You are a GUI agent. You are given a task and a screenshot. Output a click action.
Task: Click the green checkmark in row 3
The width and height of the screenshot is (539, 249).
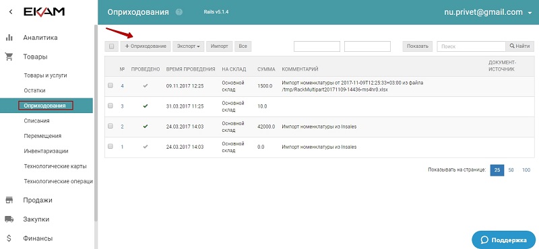[146, 106]
